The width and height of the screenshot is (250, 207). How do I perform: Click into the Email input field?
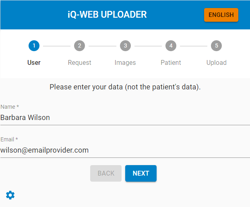pyautogui.click(x=125, y=150)
